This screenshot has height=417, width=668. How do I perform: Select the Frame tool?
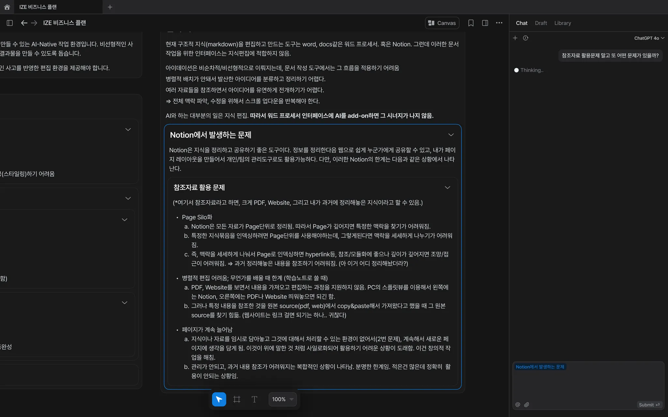(236, 399)
